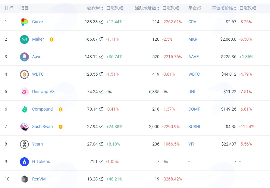Click the Aave ghost logo icon
This screenshot has height=188, width=270.
coord(24,57)
